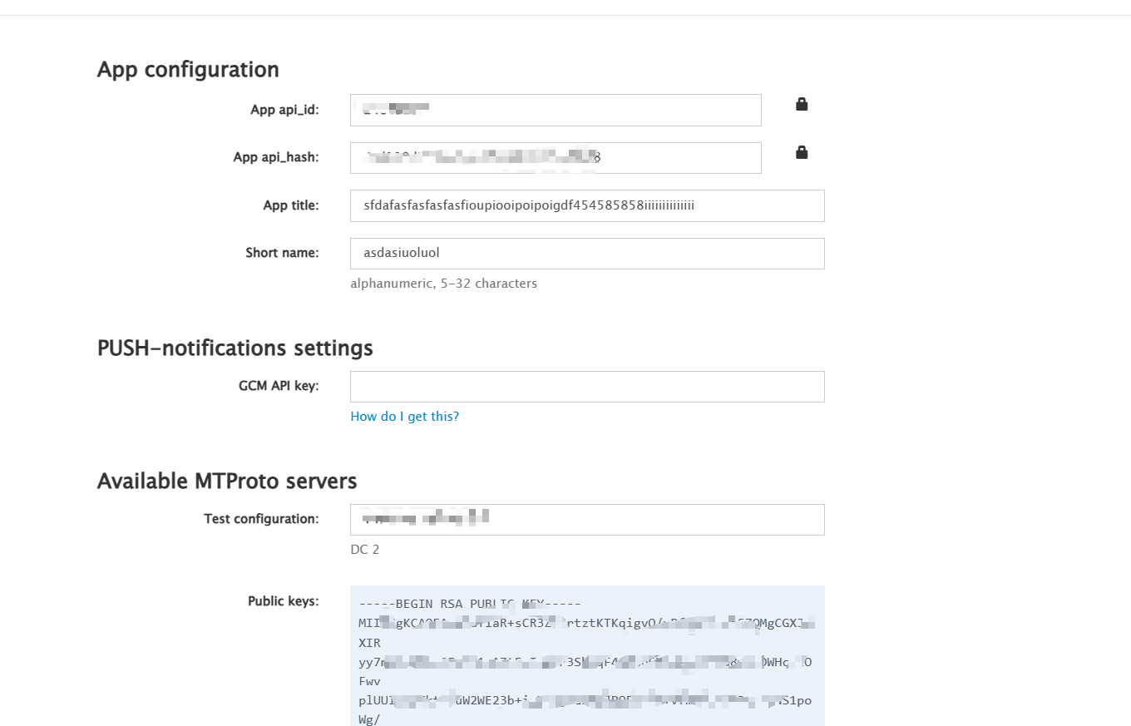Image resolution: width=1131 pixels, height=726 pixels.
Task: Click the 'Short name:' label
Action: 282,253
